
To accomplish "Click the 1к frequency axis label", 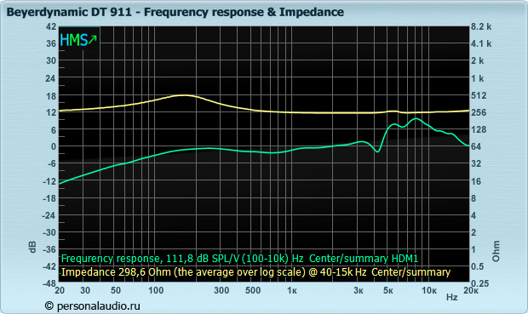I will pos(291,290).
